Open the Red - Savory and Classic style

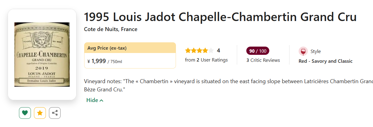click(326, 61)
